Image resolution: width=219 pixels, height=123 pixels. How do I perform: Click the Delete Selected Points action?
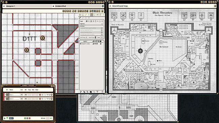point(92,32)
